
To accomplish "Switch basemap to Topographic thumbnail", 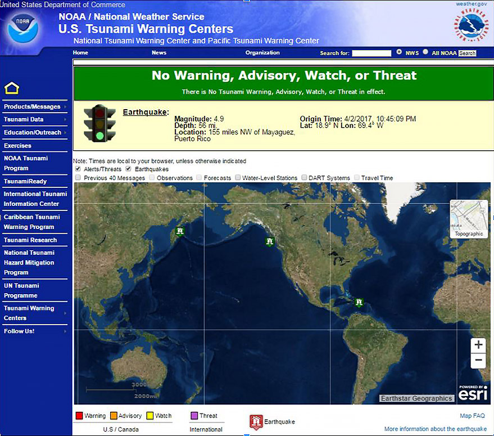I will [469, 219].
